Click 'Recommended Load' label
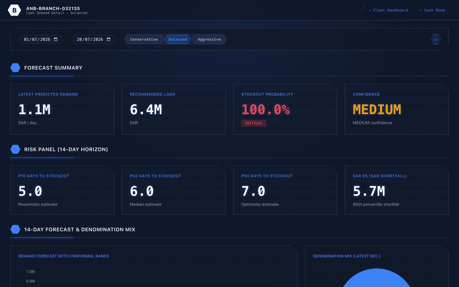459x287 pixels. click(x=152, y=94)
